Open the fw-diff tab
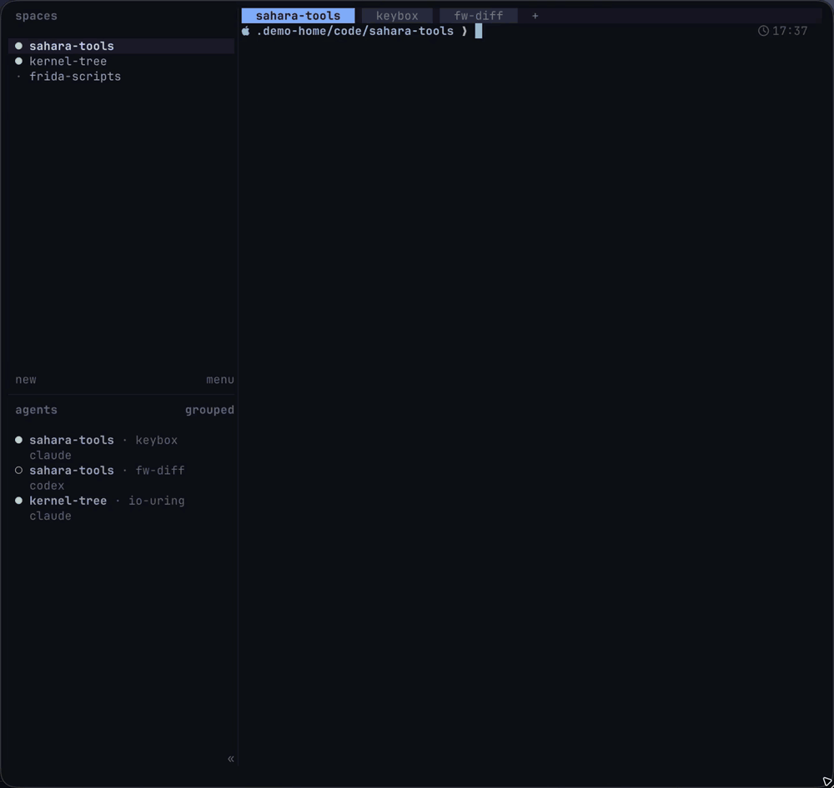The width and height of the screenshot is (834, 788). coord(478,16)
